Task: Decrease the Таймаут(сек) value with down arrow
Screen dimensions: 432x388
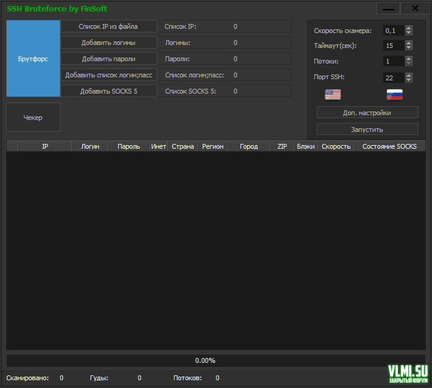Action: click(409, 48)
